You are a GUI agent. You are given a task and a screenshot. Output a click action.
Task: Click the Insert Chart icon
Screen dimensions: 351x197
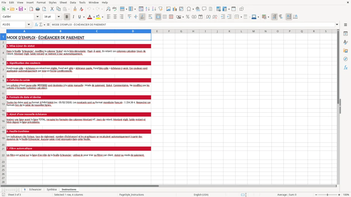tap(175, 9)
